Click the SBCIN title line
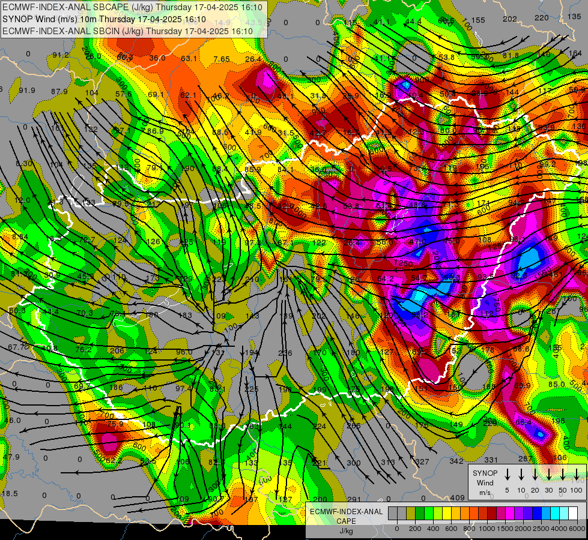588x540 pixels. coord(127,31)
